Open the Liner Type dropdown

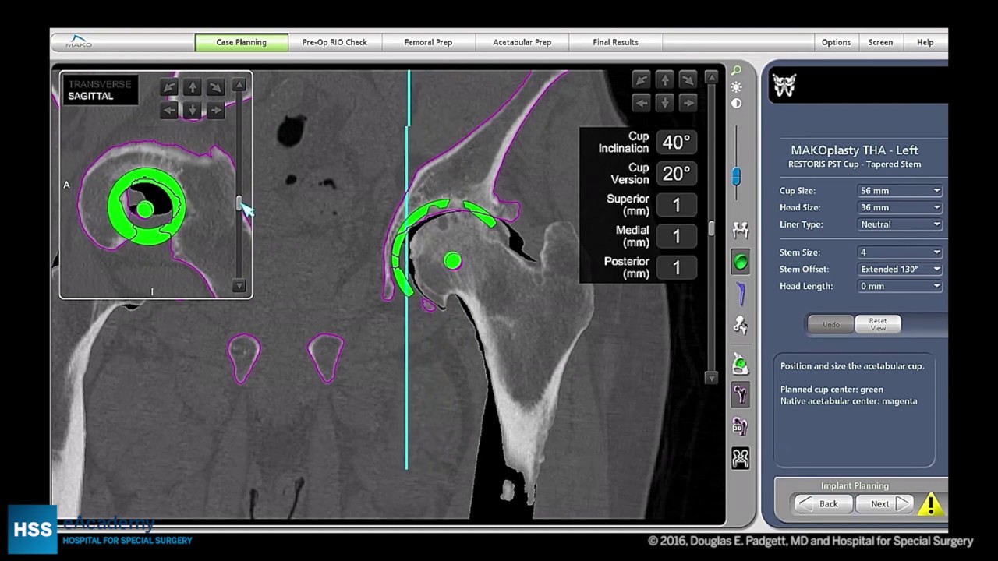tap(900, 224)
